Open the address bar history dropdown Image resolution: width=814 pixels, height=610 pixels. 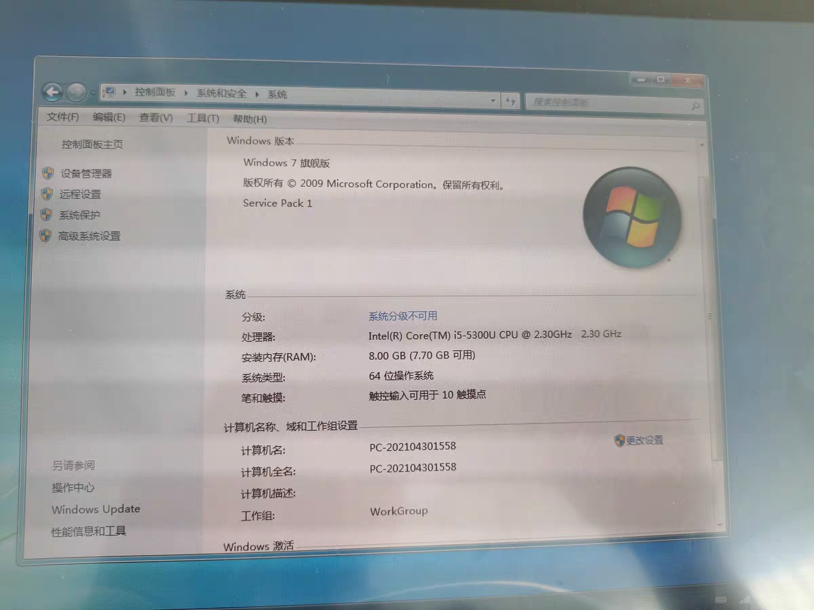(493, 101)
